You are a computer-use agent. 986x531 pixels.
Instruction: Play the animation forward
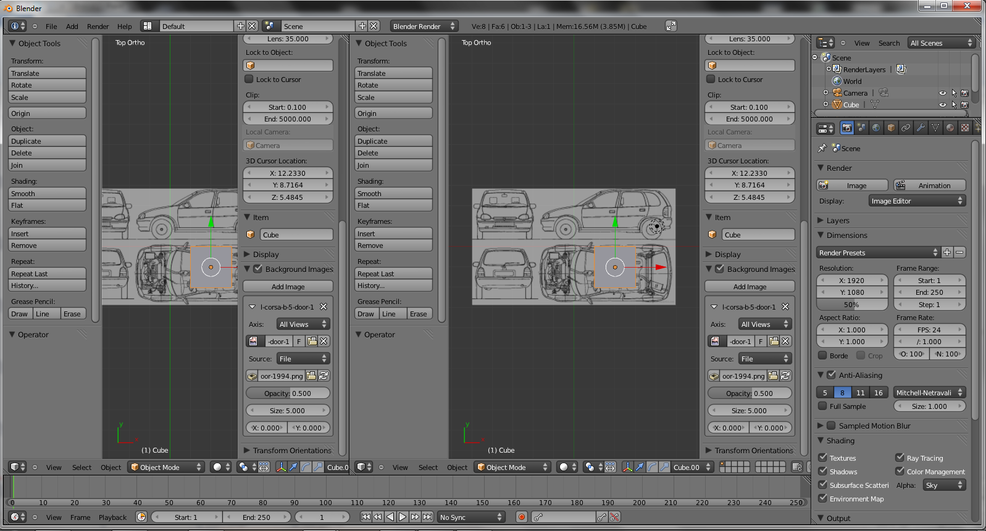[x=403, y=517]
